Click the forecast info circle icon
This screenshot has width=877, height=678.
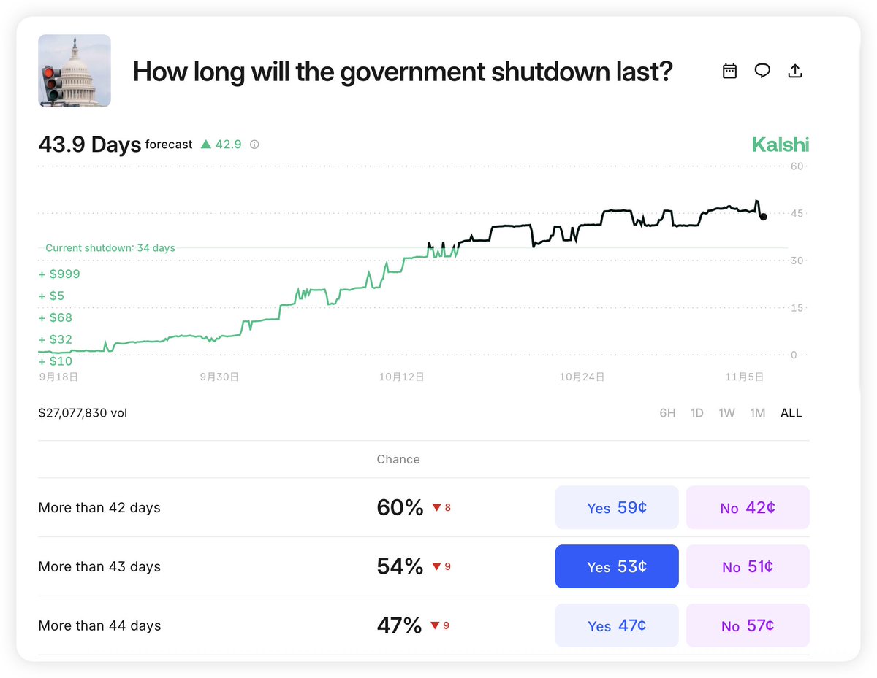(x=254, y=145)
